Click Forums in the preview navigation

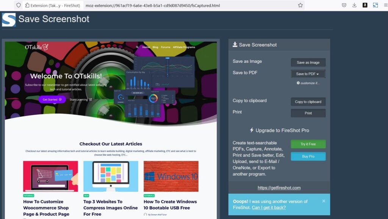pos(166,47)
